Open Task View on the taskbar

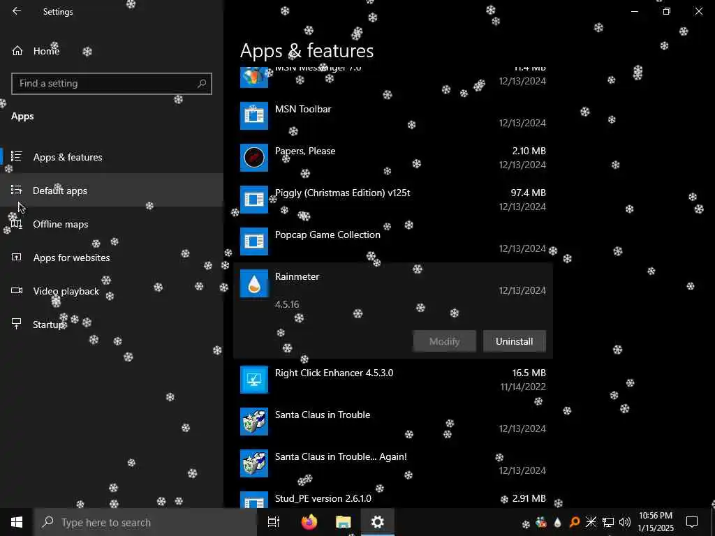(274, 522)
